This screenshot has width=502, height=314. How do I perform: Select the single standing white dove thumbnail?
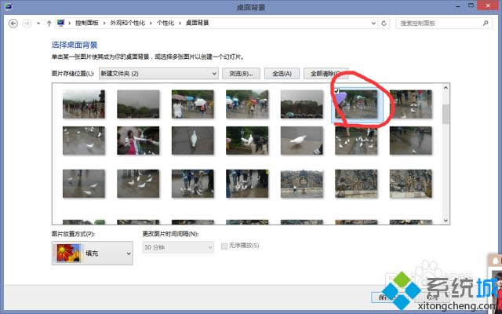192,141
